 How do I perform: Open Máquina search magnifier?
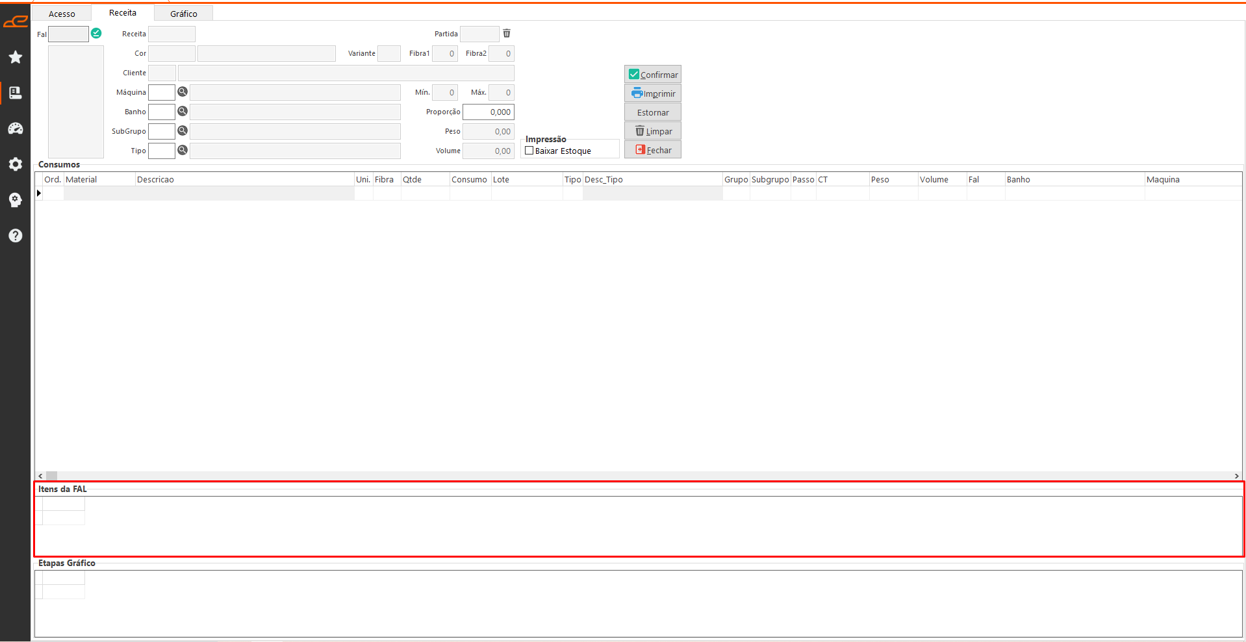click(x=183, y=92)
